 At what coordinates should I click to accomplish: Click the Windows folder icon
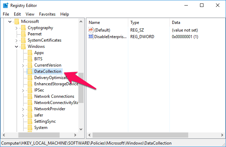[x=23, y=46]
